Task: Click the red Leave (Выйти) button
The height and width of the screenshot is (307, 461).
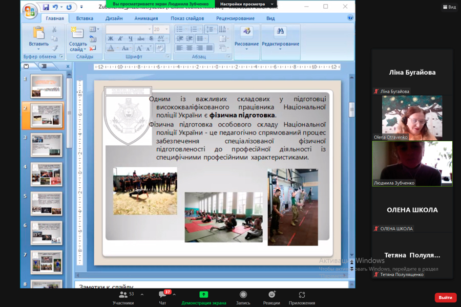Action: pyautogui.click(x=445, y=297)
